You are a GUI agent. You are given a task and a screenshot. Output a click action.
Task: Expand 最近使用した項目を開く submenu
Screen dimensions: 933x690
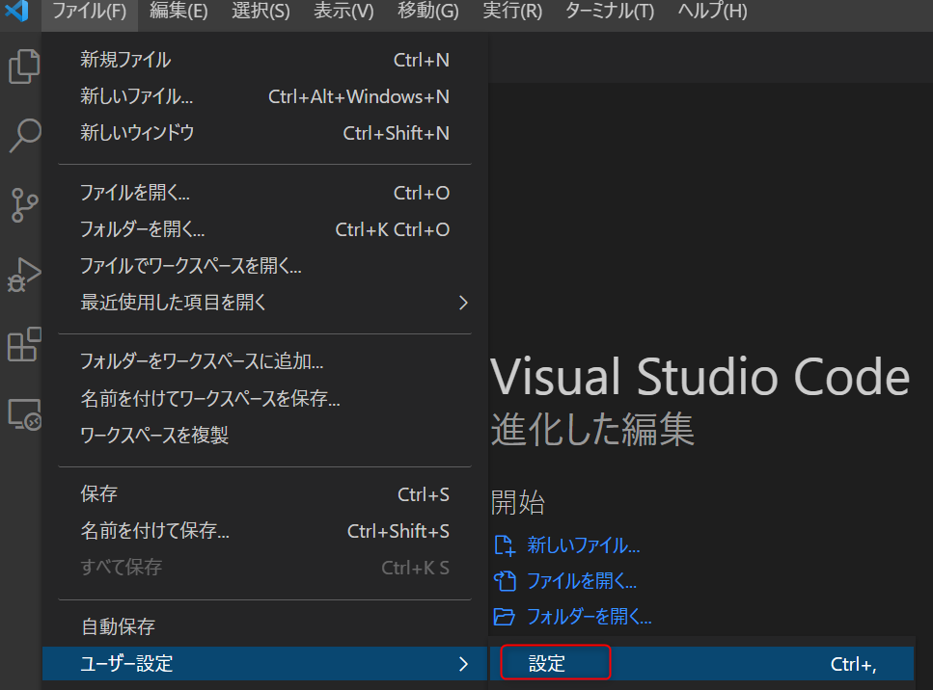click(264, 303)
